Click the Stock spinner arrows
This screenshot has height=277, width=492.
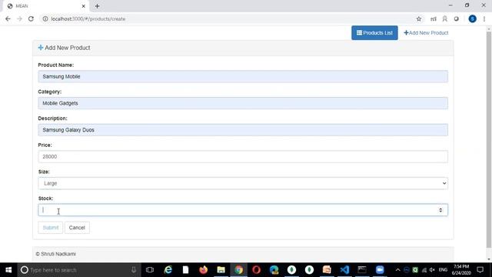click(440, 210)
